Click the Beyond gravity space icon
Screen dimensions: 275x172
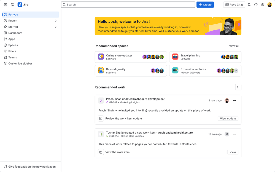coord(101,70)
